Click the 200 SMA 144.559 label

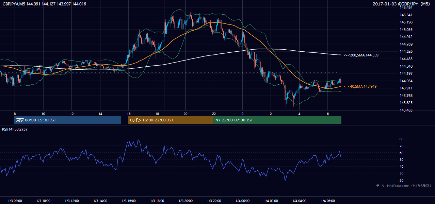361,55
